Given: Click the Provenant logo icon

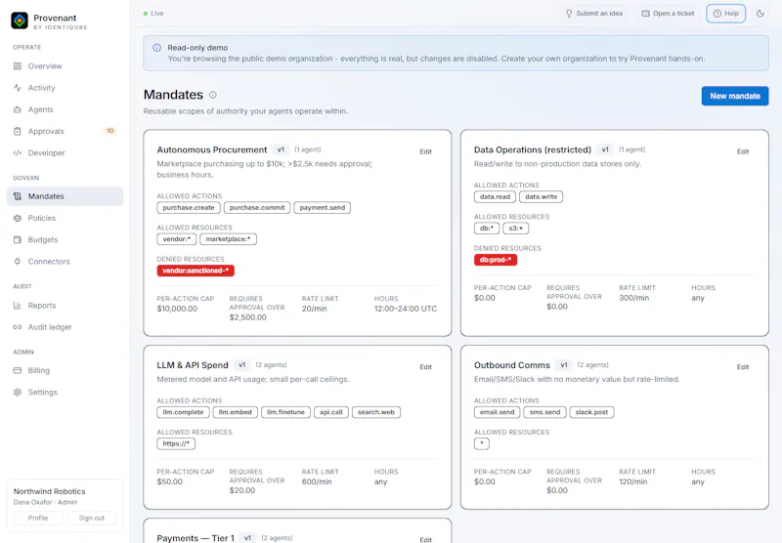Looking at the screenshot, I should 20,21.
